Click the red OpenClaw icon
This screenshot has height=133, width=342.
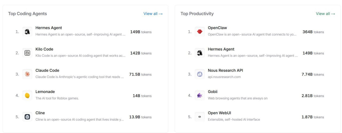click(200, 32)
